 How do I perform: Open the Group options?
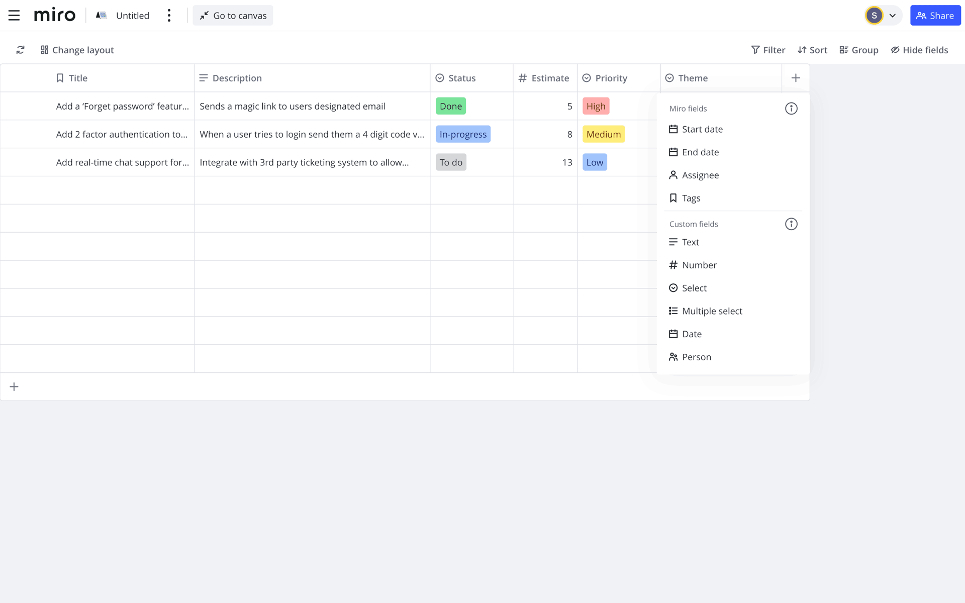[859, 50]
